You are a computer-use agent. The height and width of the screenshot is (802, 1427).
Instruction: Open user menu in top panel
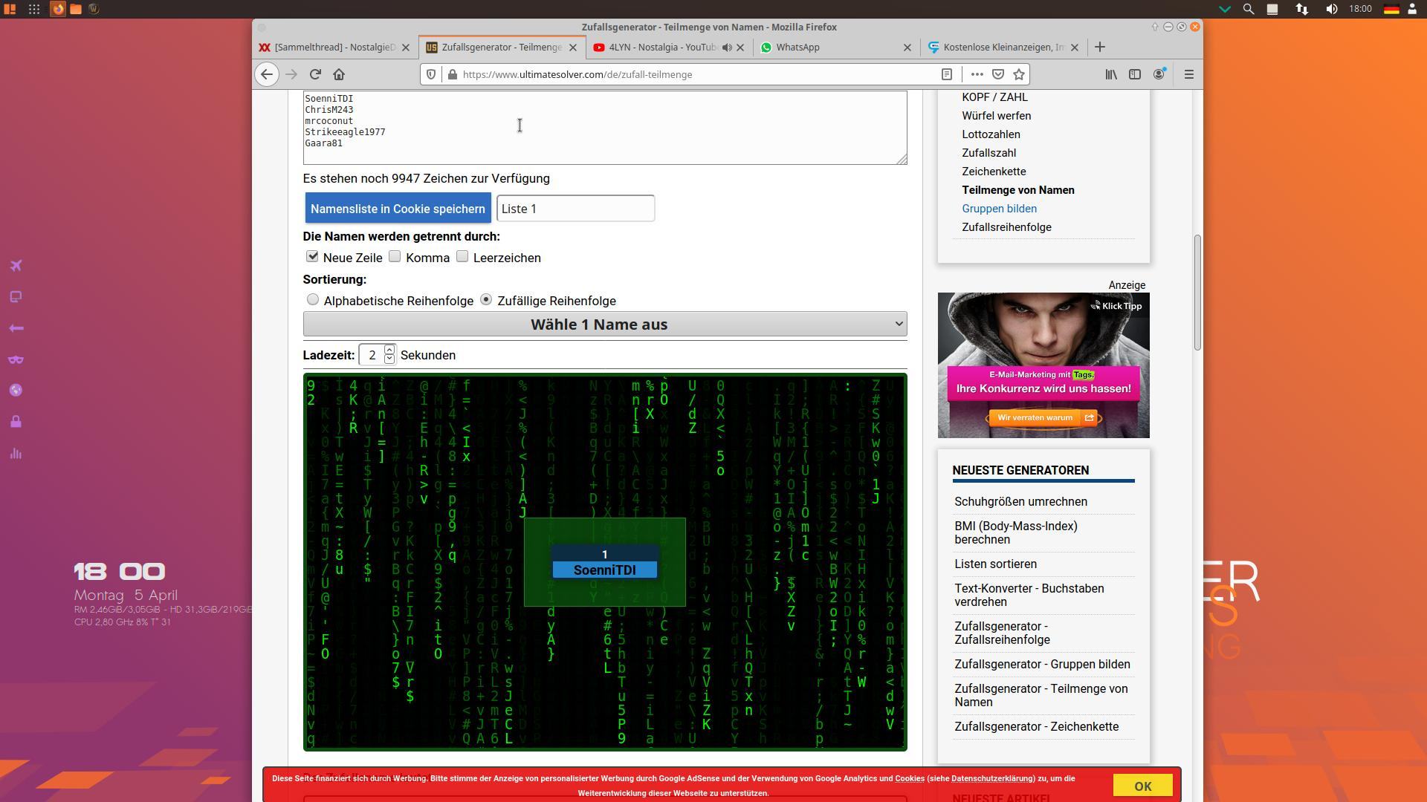(x=1412, y=9)
